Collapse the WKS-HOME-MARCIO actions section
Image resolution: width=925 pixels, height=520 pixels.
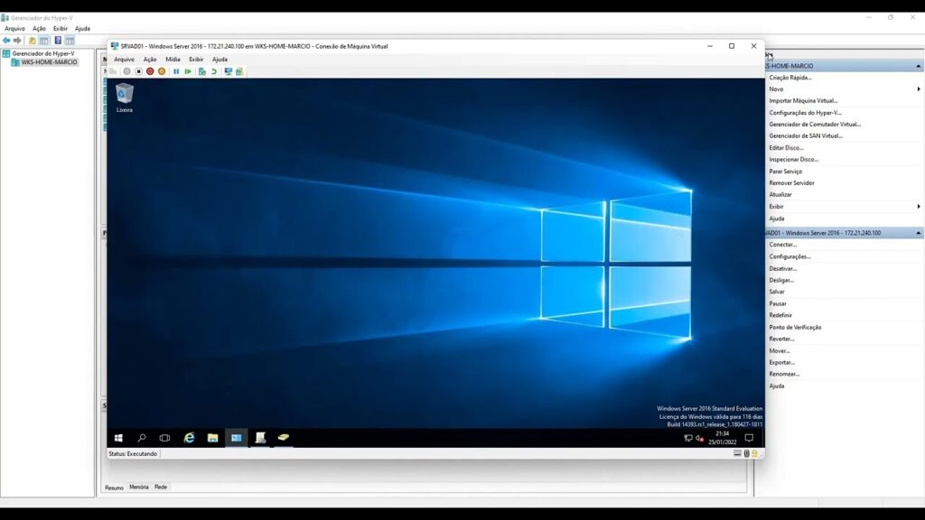pos(918,66)
